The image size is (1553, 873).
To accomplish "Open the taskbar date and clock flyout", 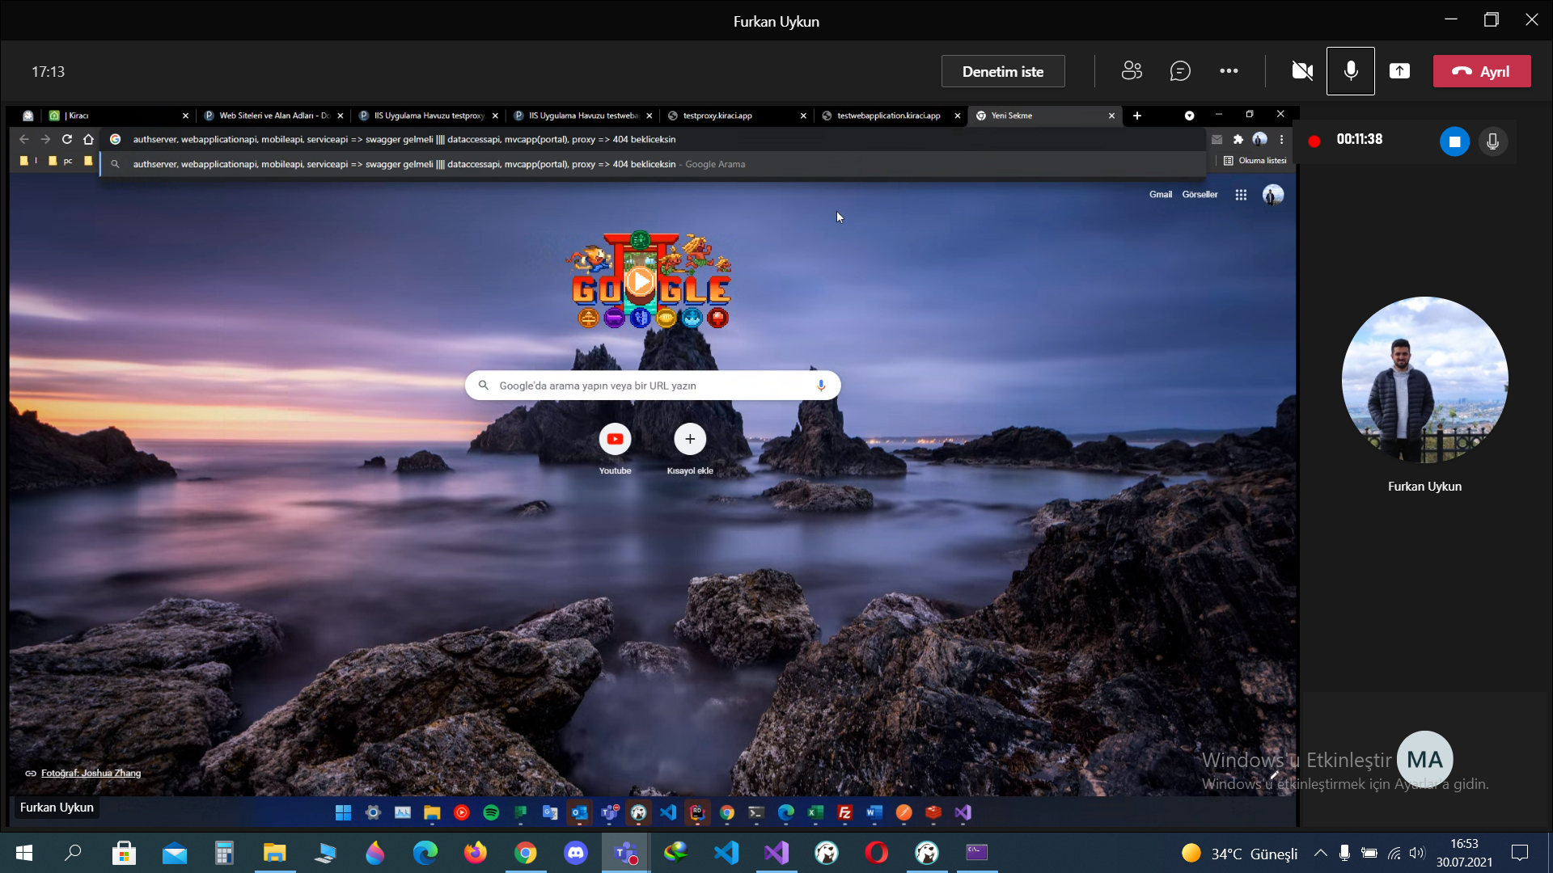I will (x=1464, y=853).
